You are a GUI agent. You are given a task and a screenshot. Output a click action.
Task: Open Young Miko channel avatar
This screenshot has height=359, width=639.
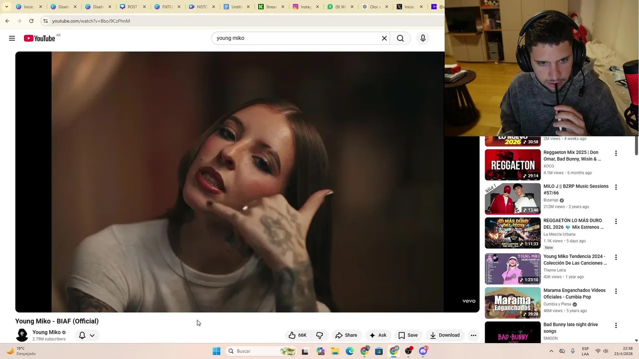(22, 335)
